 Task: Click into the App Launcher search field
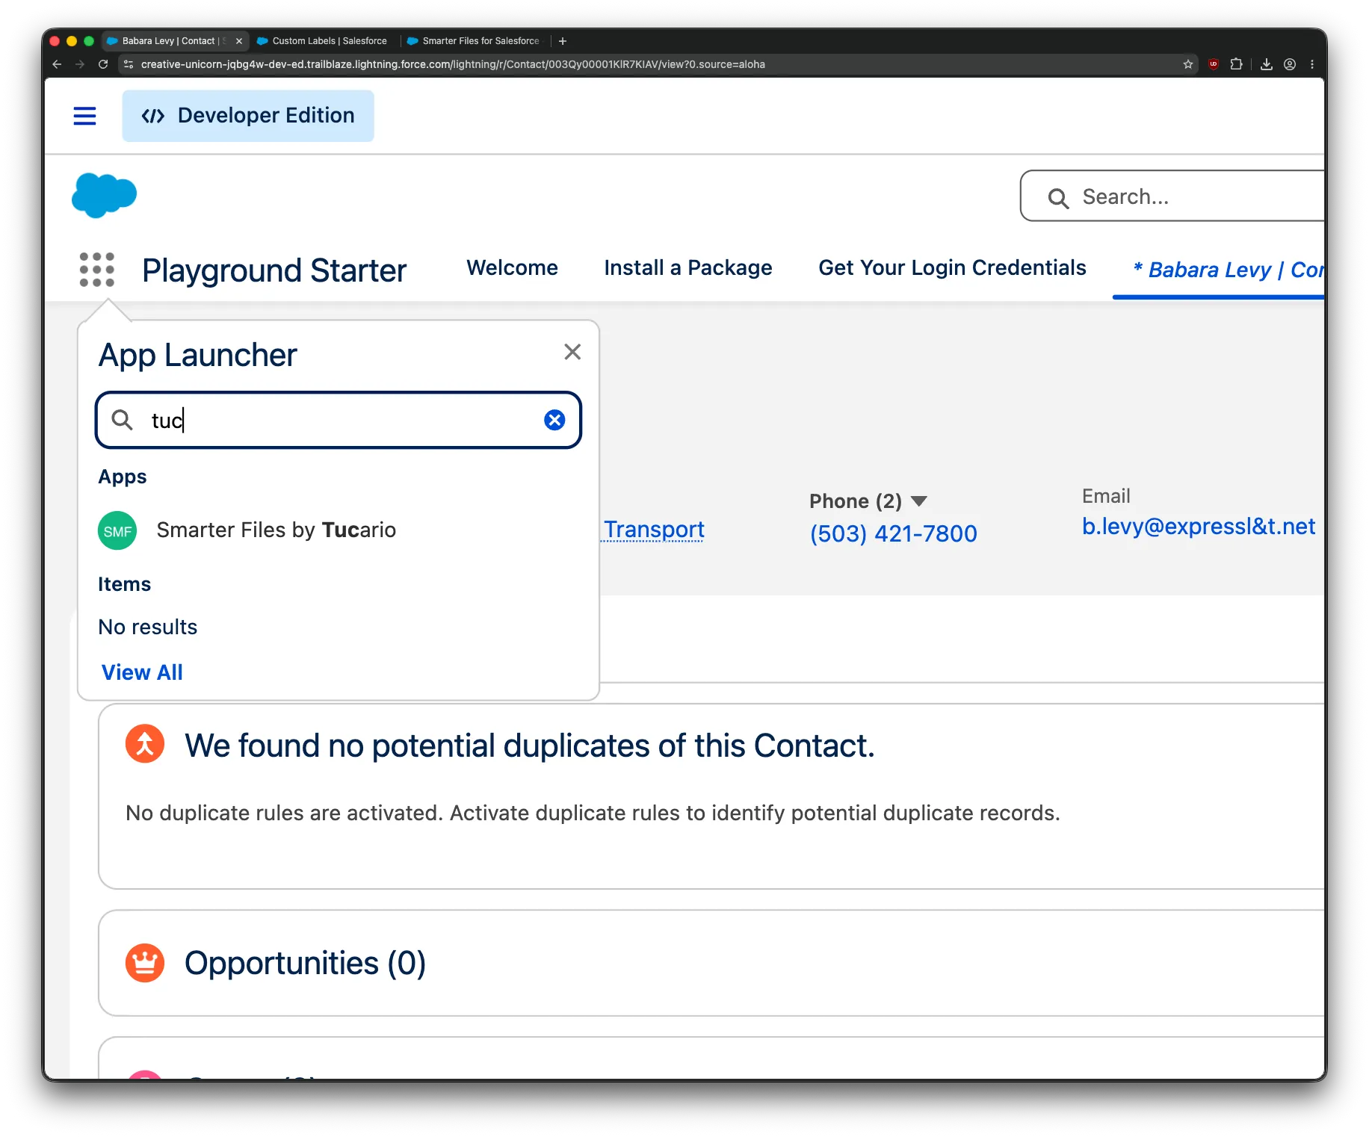tap(339, 420)
